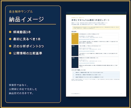Click the '納品イメージ' large heading
The width and height of the screenshot is (131, 108).
click(26, 19)
